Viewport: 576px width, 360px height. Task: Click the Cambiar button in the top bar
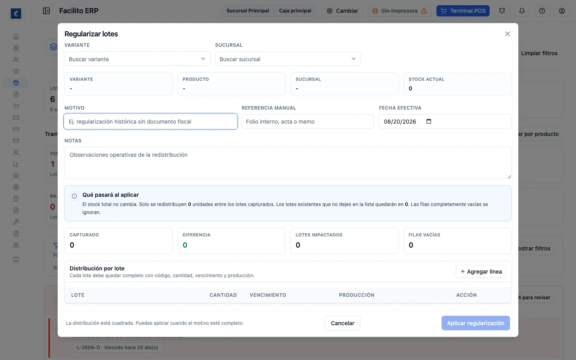(342, 11)
